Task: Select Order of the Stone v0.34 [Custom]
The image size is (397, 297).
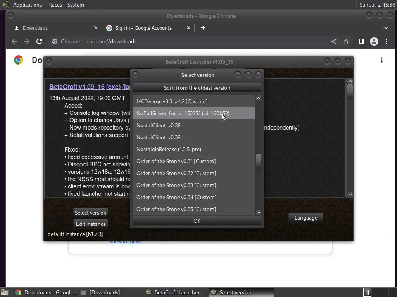Action: tap(194, 197)
